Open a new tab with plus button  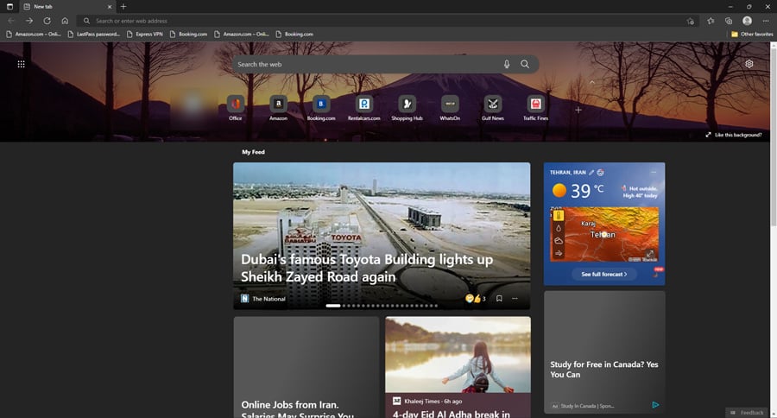coord(123,6)
